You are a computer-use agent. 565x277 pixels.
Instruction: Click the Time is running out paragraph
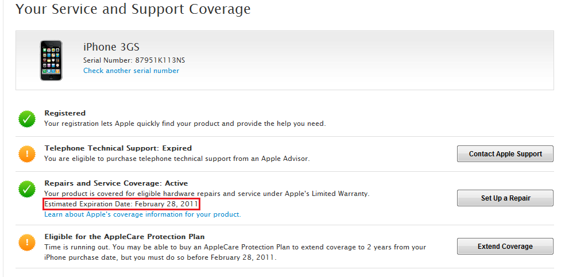pos(235,252)
